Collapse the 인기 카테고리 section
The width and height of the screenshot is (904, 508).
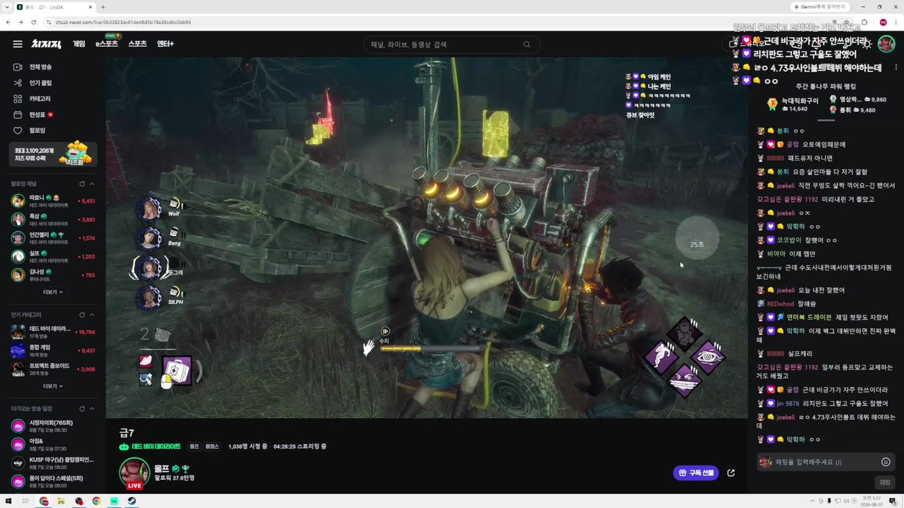92,315
